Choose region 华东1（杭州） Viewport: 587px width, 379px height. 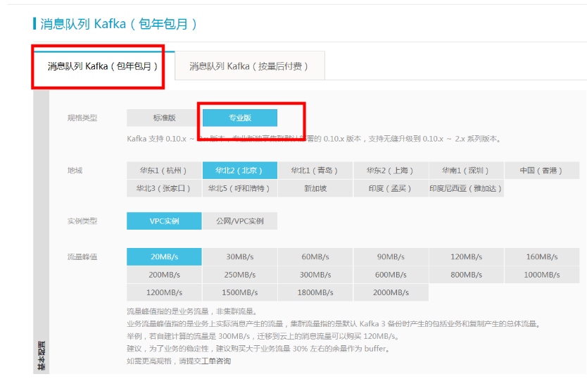[164, 170]
